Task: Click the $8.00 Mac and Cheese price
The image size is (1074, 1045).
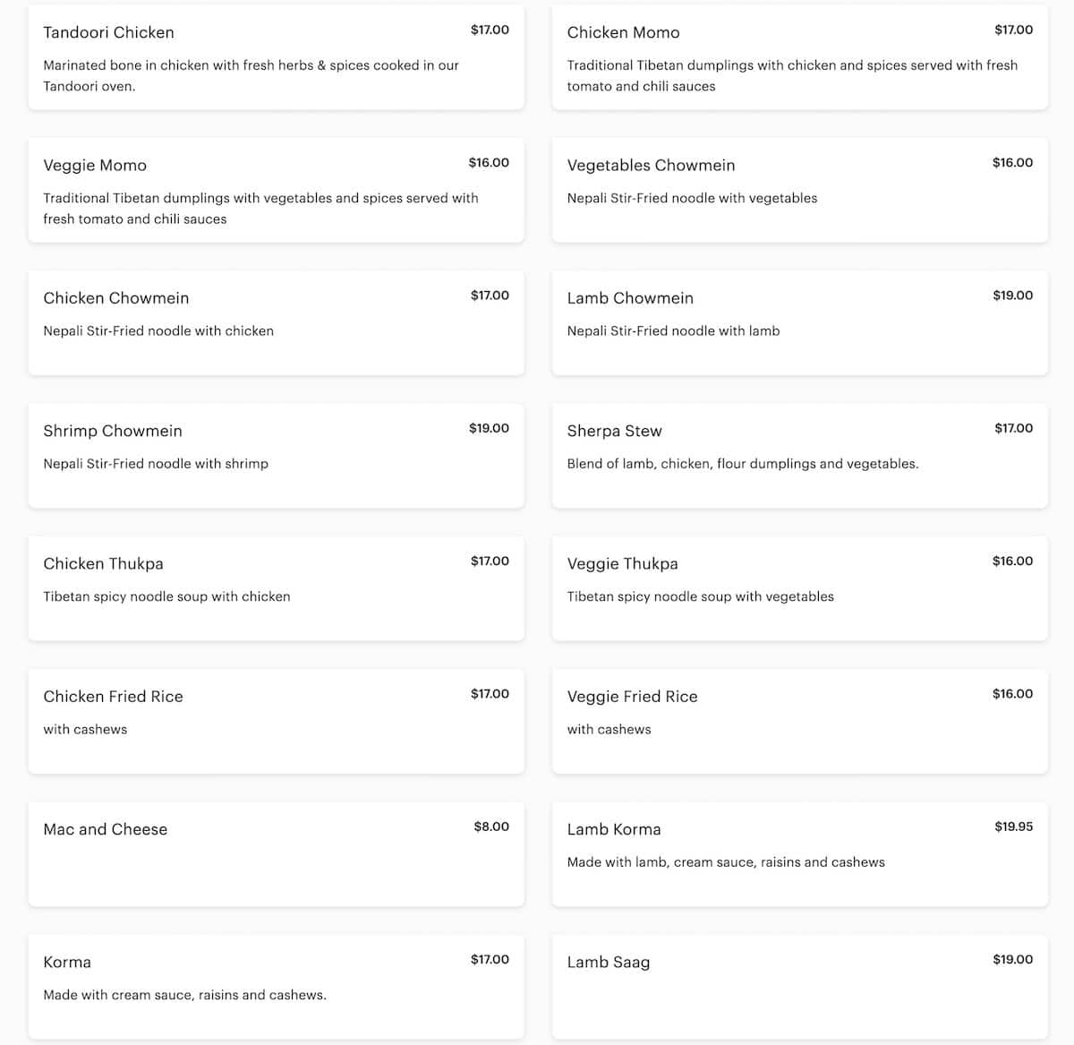Action: (x=491, y=827)
